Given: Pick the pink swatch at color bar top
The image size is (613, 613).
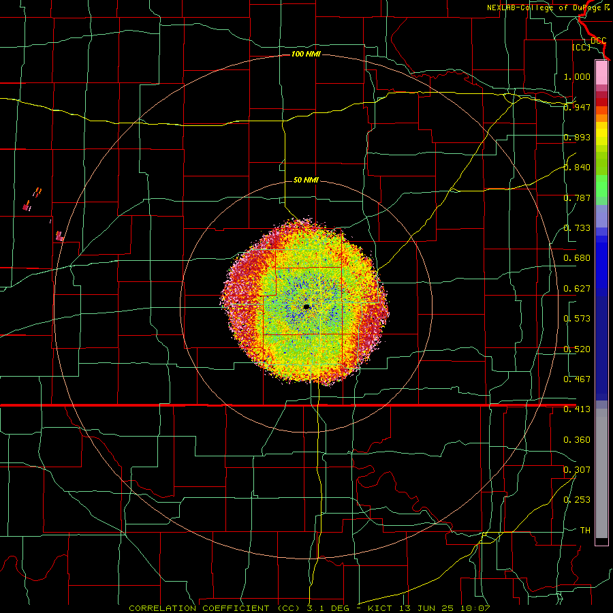Looking at the screenshot, I should pyautogui.click(x=601, y=72).
